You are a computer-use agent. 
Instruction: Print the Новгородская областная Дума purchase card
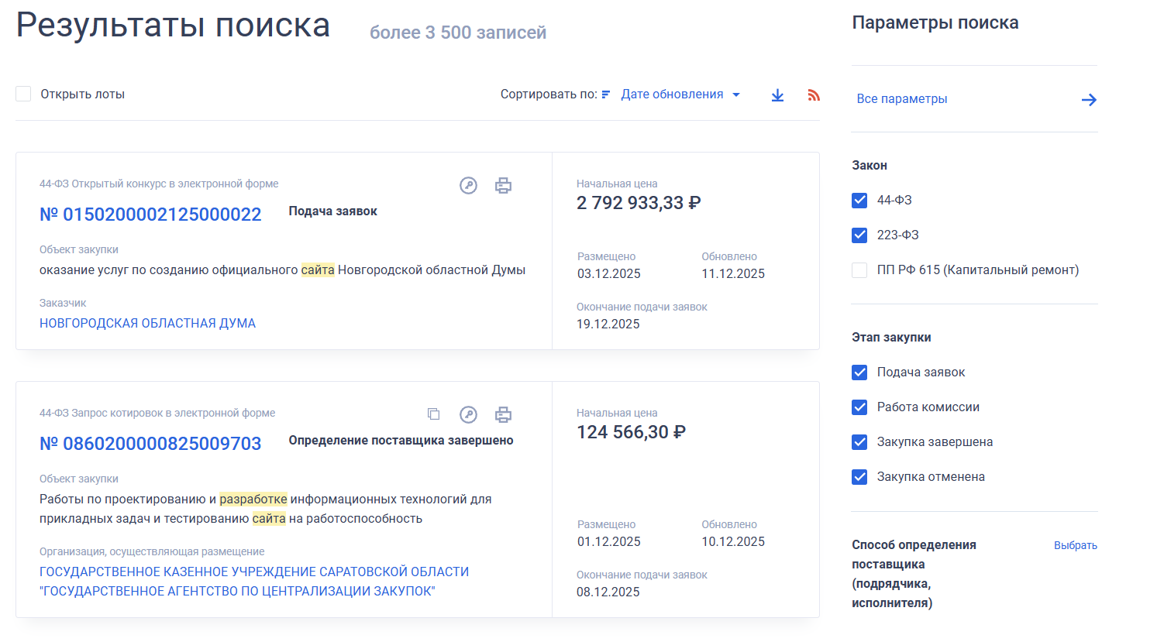tap(503, 186)
